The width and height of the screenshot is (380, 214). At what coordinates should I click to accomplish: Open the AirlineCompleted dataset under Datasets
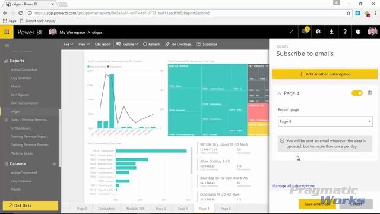click(24, 173)
